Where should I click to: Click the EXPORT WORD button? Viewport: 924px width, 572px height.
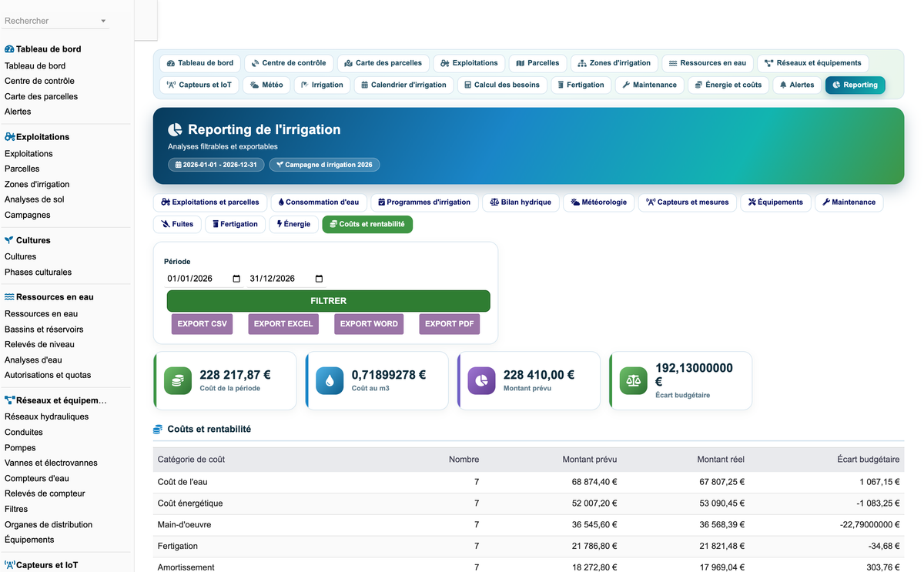click(369, 324)
